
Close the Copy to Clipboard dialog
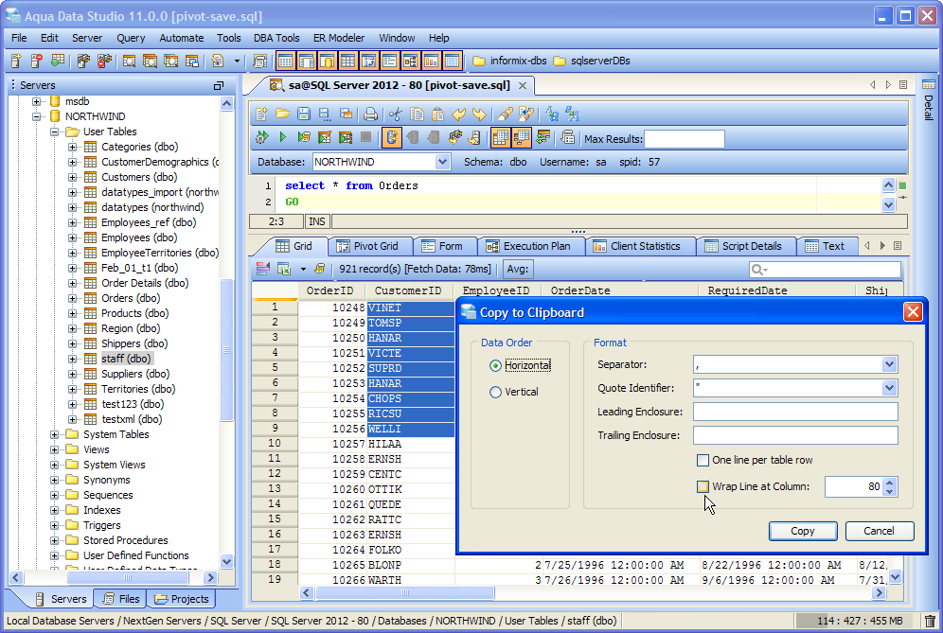(913, 312)
